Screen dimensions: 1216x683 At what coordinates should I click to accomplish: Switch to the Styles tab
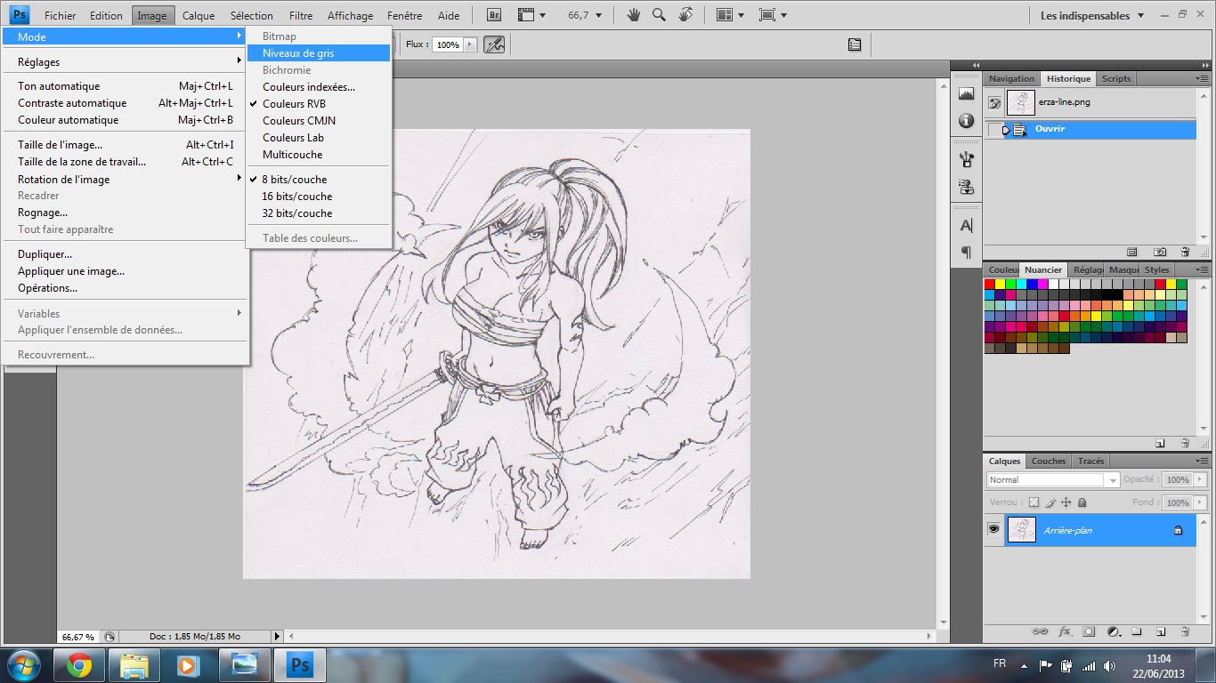pyautogui.click(x=1157, y=269)
